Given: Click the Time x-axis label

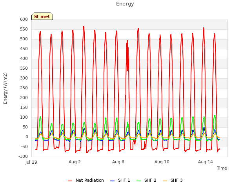Looking at the screenshot, I should (222, 168).
